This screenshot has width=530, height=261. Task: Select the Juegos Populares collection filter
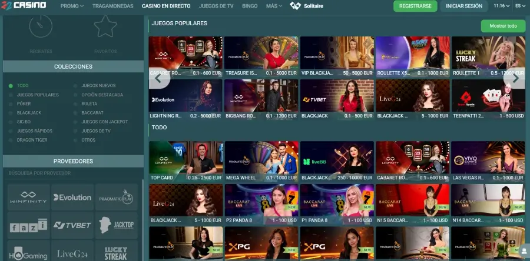coord(38,95)
